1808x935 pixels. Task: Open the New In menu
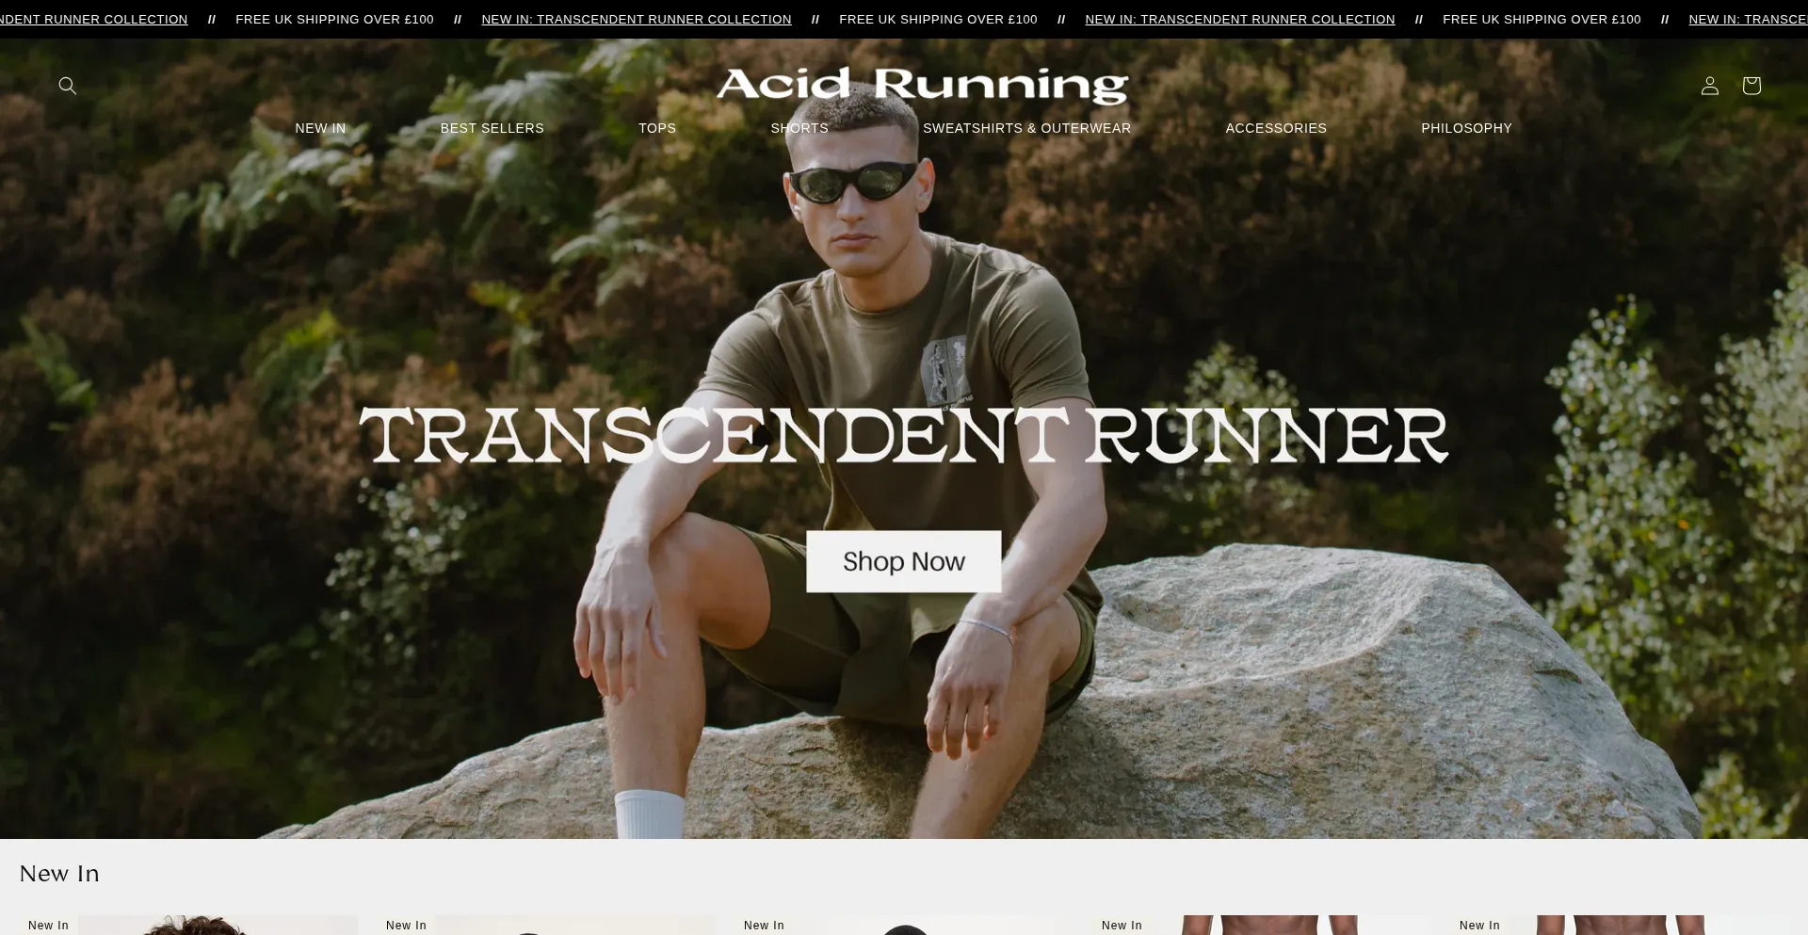click(x=320, y=128)
